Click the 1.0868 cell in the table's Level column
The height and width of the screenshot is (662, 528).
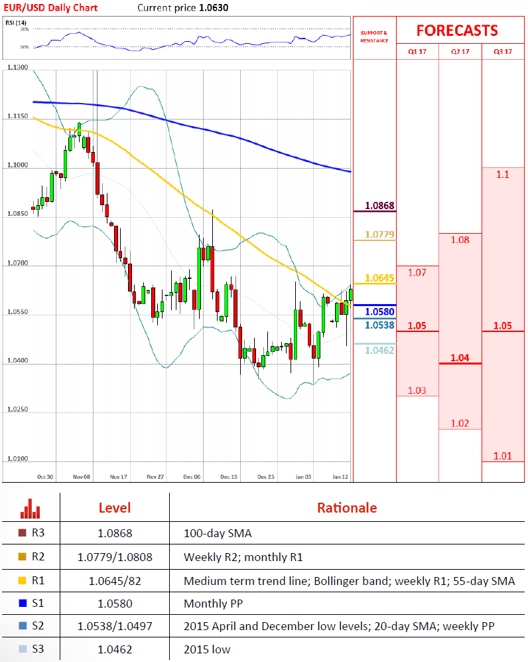point(115,533)
